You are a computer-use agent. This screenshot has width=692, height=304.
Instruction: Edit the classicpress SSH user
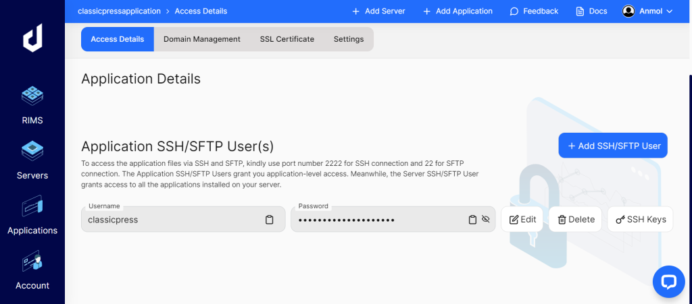point(522,219)
